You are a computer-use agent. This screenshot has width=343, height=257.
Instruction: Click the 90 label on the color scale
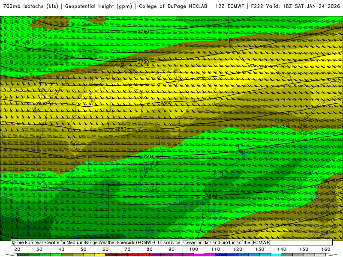coord(171,249)
